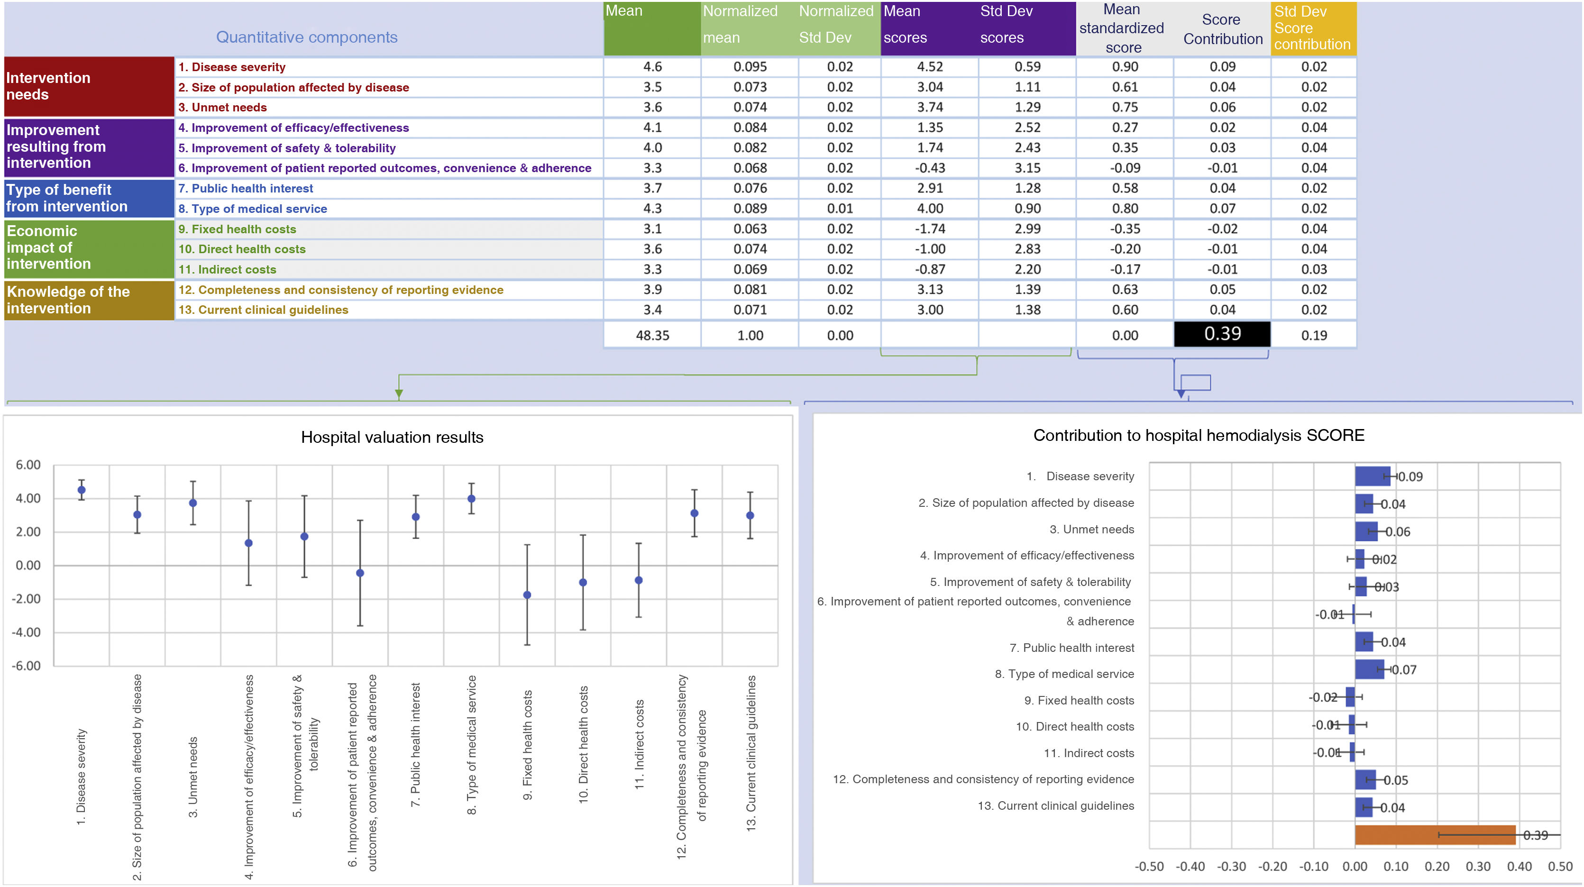Select row 6 patient reported outcomes label

[x=385, y=168]
